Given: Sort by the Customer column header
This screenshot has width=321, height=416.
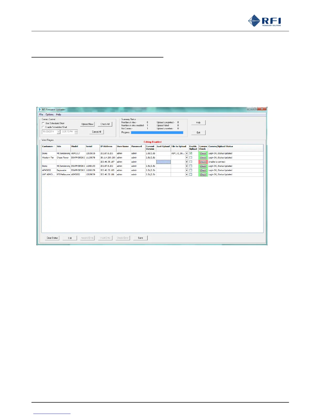Looking at the screenshot, I should [49, 148].
